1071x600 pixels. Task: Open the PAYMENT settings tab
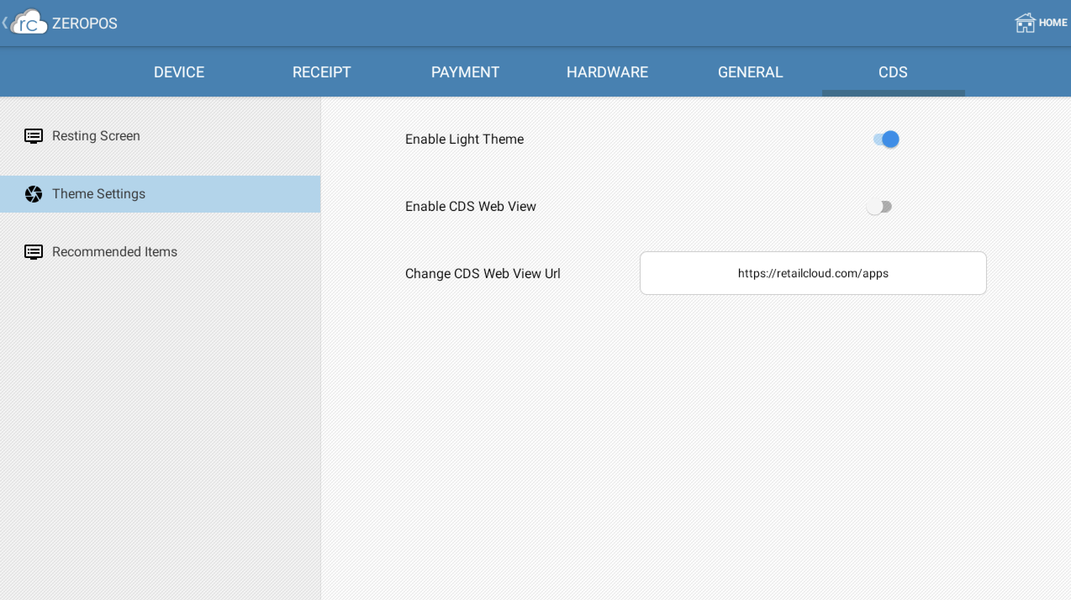pyautogui.click(x=465, y=72)
